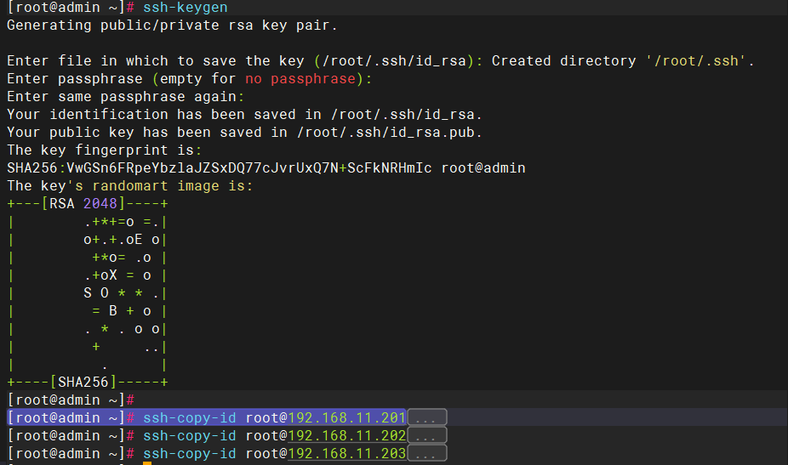Image resolution: width=788 pixels, height=465 pixels.
Task: Click 'Generating public/private rsa key pair.' line
Action: tap(172, 26)
